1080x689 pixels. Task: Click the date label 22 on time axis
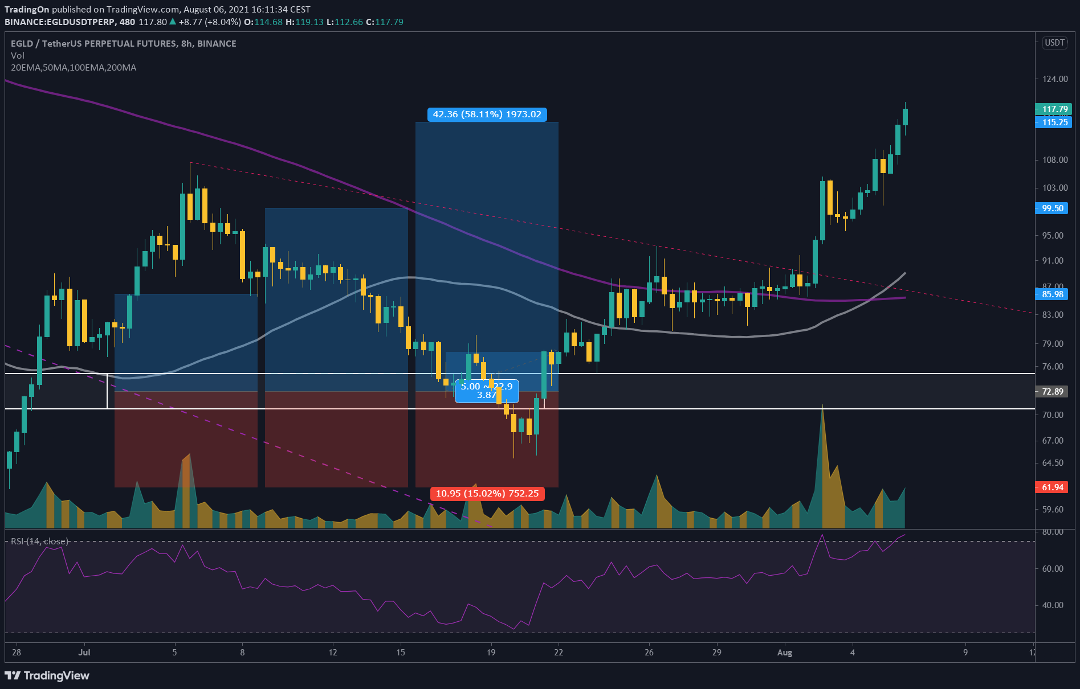click(559, 653)
